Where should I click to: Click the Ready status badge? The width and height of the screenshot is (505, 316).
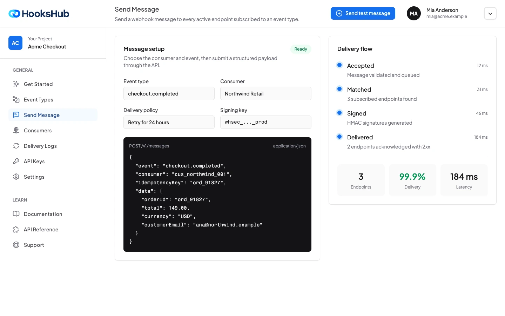click(x=301, y=49)
